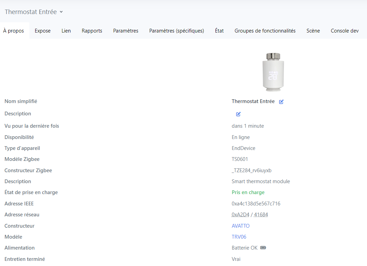Image resolution: width=367 pixels, height=266 pixels.
Task: Open the Lien tab
Action: (x=66, y=31)
